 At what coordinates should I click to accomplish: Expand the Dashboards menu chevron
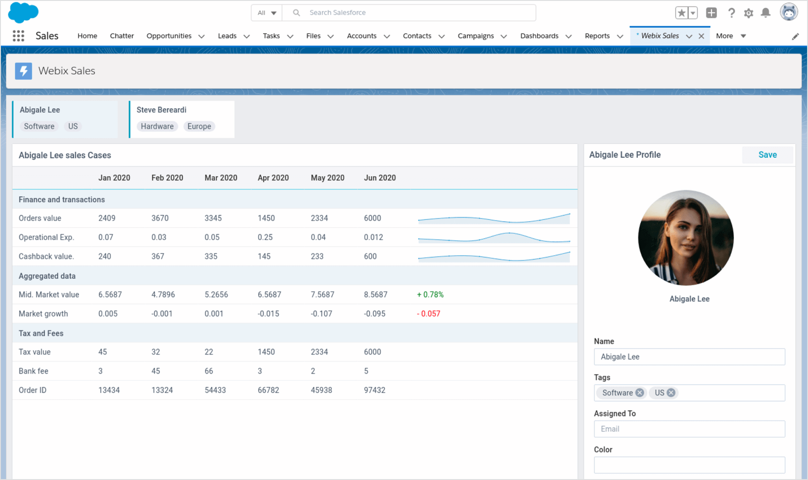tap(568, 36)
